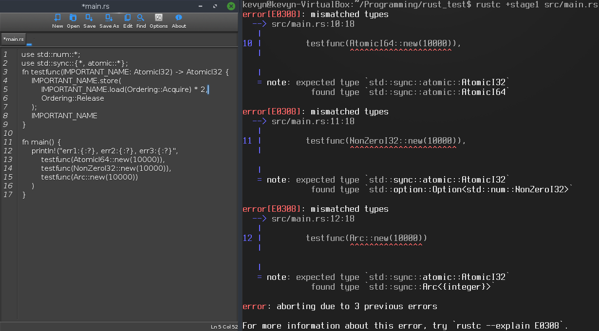
Task: Click 'found type AtomicI64' note in terminal
Action: coord(411,92)
